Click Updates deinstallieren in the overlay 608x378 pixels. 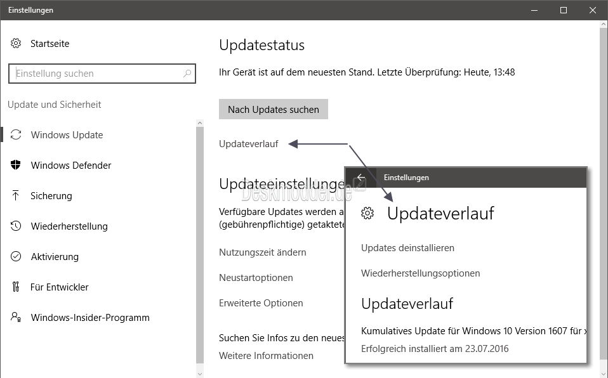click(x=407, y=248)
